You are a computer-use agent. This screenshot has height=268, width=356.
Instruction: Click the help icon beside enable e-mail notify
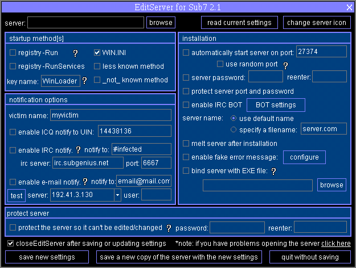click(85, 181)
